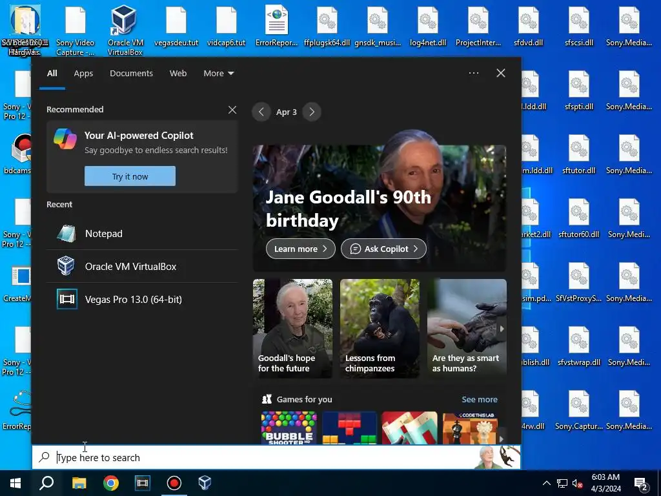Image resolution: width=661 pixels, height=496 pixels.
Task: Click See more games link
Action: [480, 399]
